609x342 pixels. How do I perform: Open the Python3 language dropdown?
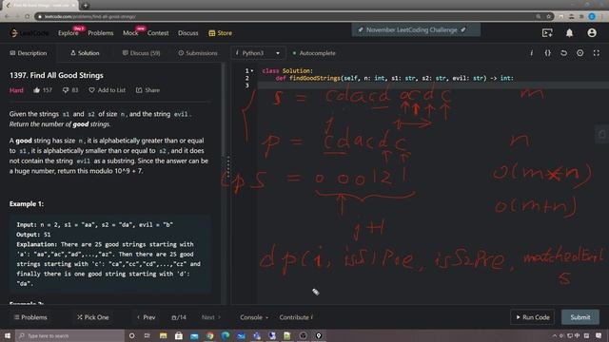point(258,53)
